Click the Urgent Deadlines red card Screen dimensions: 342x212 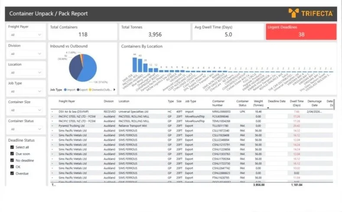coord(301,32)
